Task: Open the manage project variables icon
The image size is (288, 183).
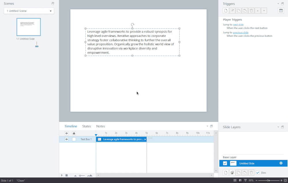Action: tap(281, 11)
